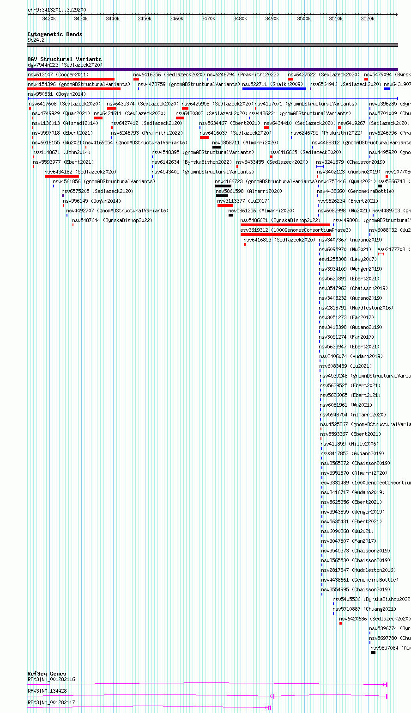
Task: Open nsv950831 (Dogan2014) label
Action: point(57,94)
